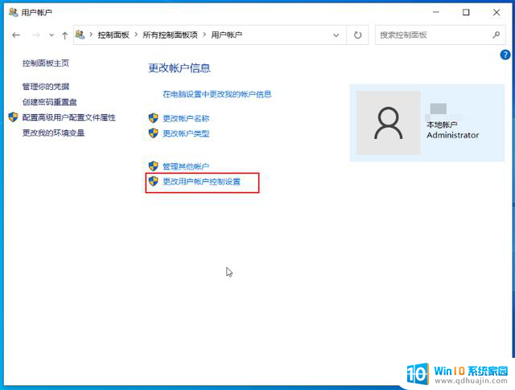The image size is (515, 390).
Task: Click shield icon beside 更改帐户类型
Action: [154, 133]
